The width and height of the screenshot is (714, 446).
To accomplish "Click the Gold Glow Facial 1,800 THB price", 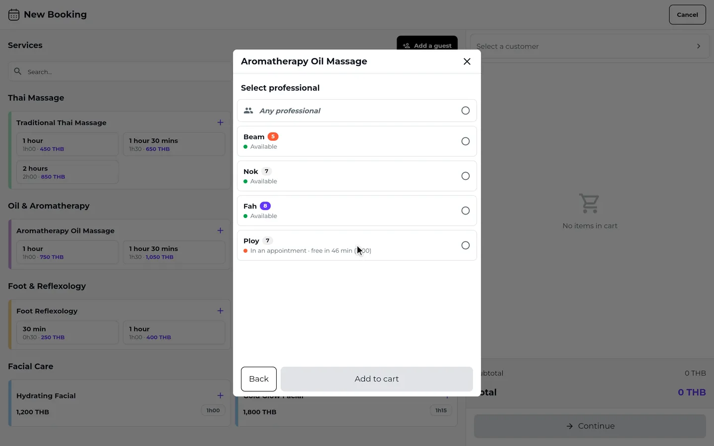I will (x=260, y=412).
